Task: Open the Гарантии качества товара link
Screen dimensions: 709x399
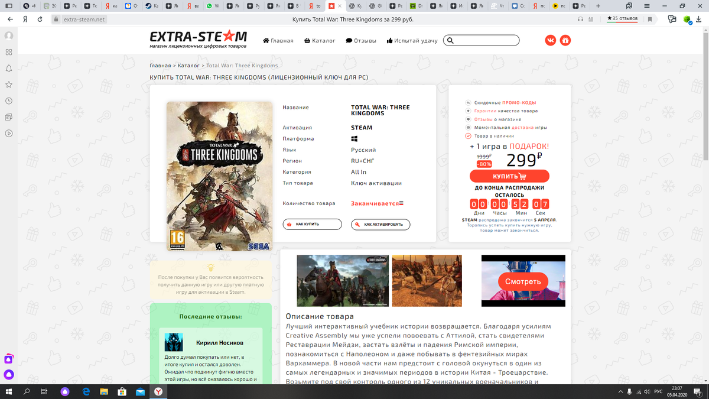Action: tap(506, 111)
